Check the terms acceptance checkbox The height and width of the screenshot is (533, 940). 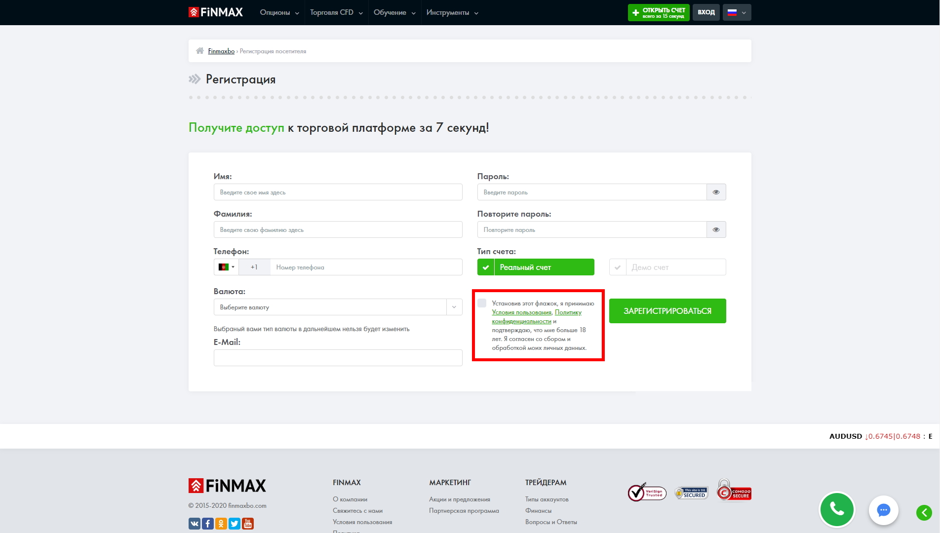482,303
